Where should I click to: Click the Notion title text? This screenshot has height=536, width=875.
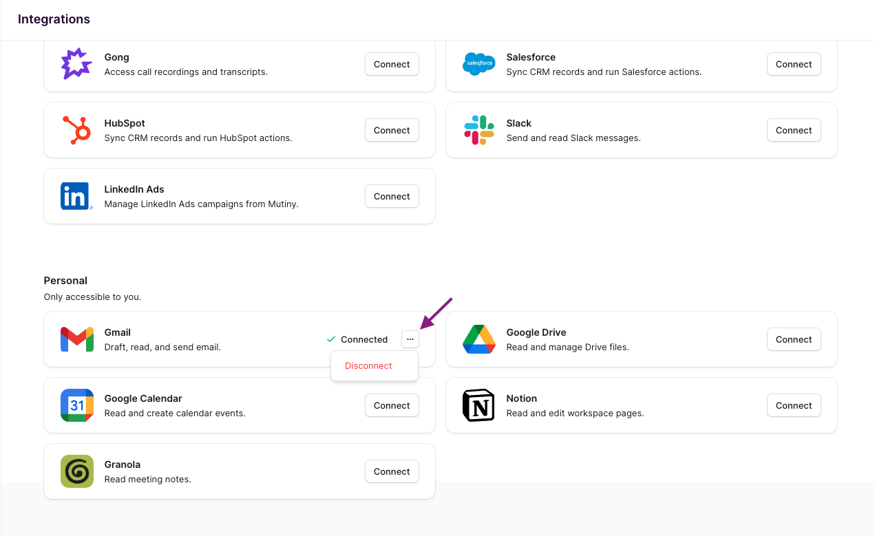click(x=521, y=398)
